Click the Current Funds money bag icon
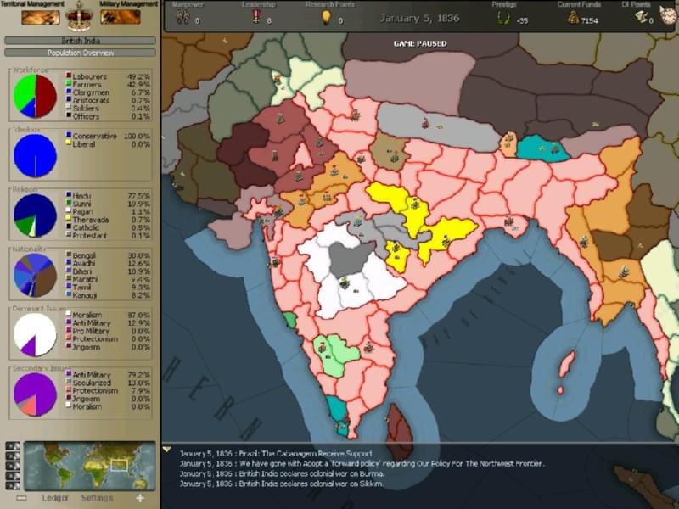This screenshot has width=679, height=509. (x=573, y=18)
